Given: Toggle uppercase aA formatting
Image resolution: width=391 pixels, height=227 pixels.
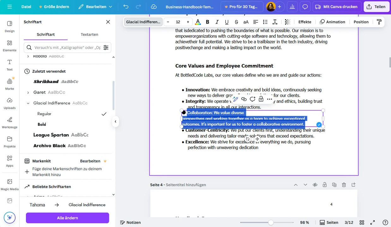Looking at the screenshot, I should (x=246, y=22).
